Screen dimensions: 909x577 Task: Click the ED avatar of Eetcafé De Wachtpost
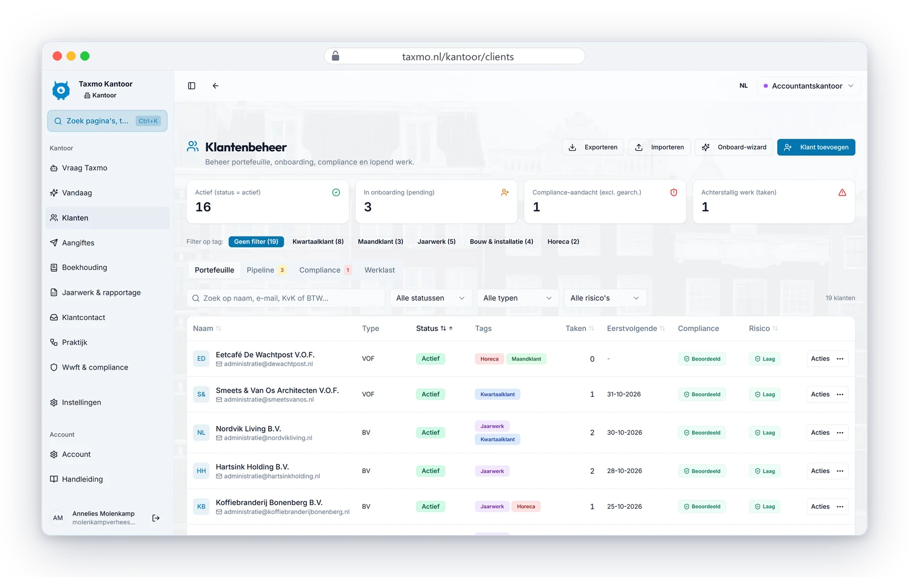tap(201, 359)
